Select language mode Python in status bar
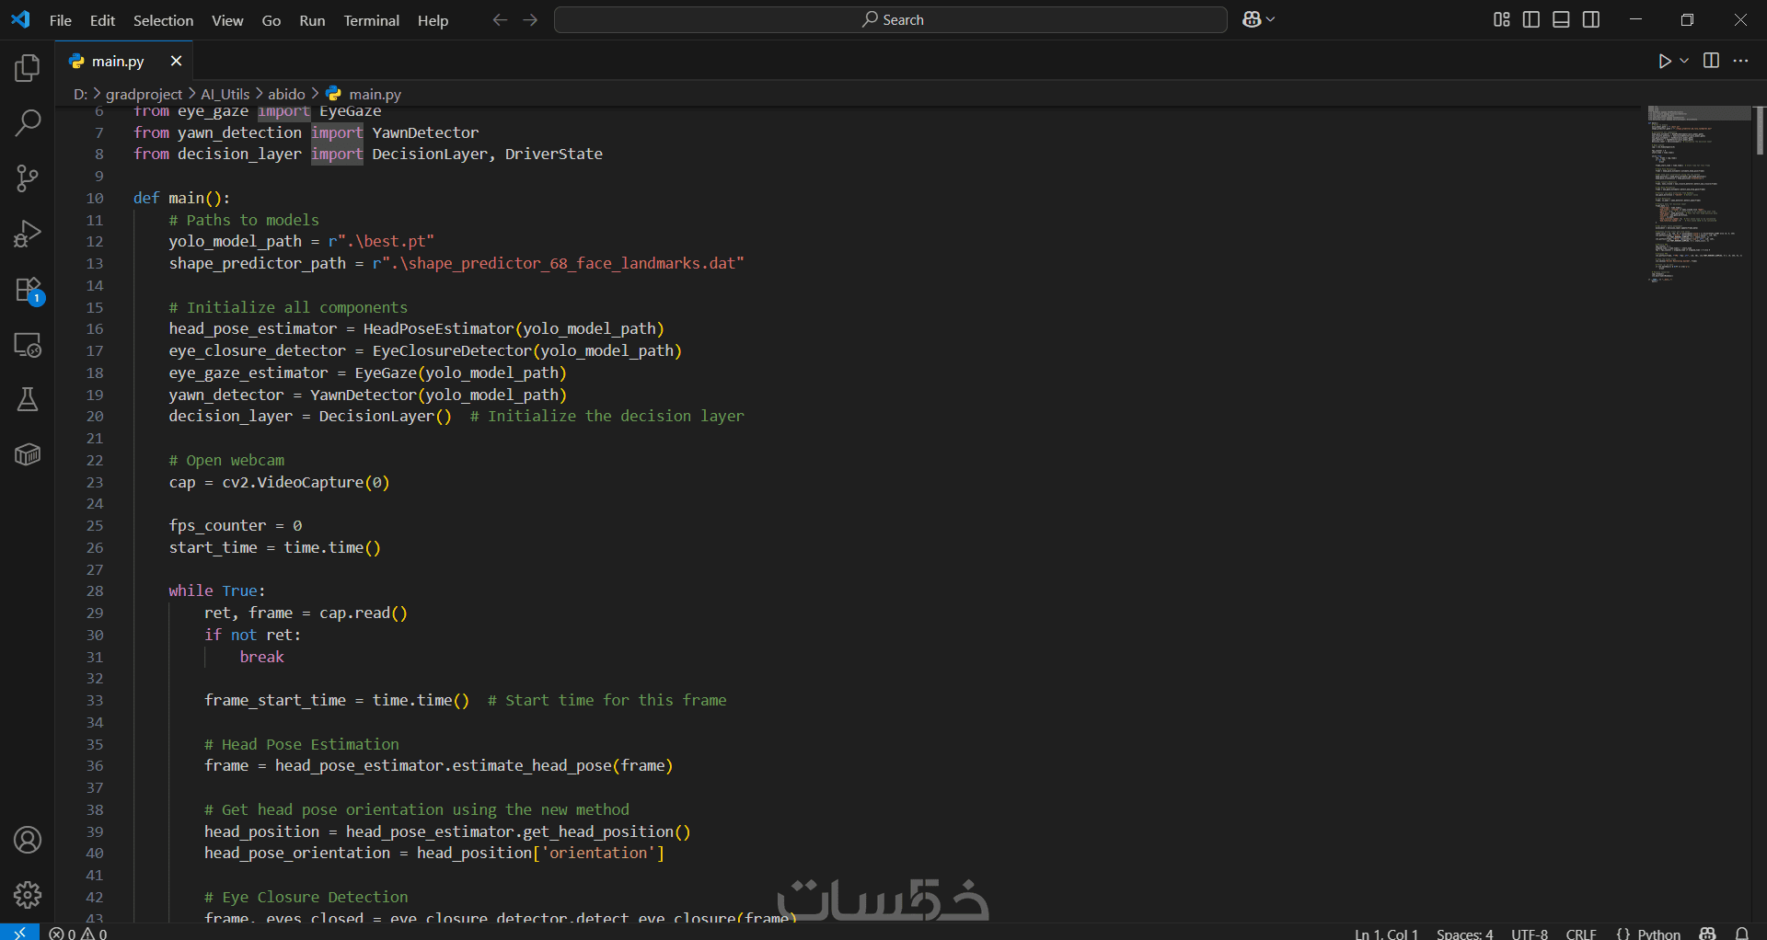The width and height of the screenshot is (1767, 940). pyautogui.click(x=1658, y=933)
